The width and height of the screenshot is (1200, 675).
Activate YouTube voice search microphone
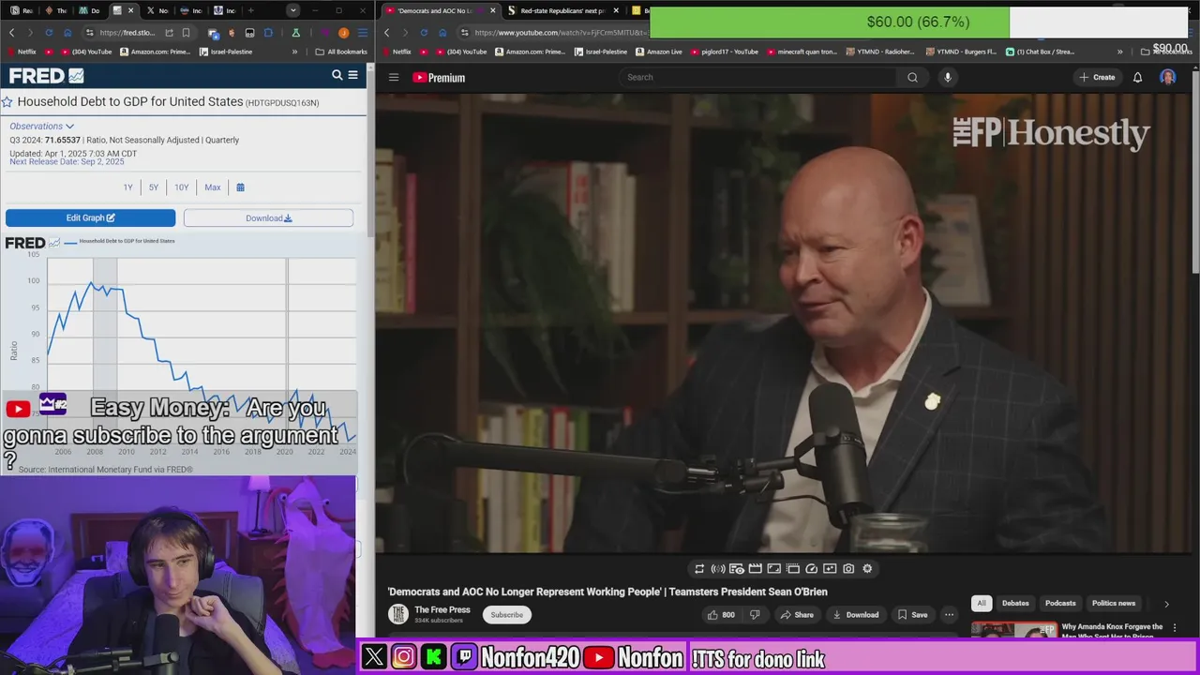(x=948, y=77)
